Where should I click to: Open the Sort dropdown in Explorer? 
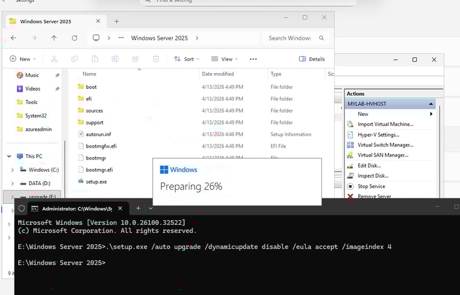coord(186,59)
